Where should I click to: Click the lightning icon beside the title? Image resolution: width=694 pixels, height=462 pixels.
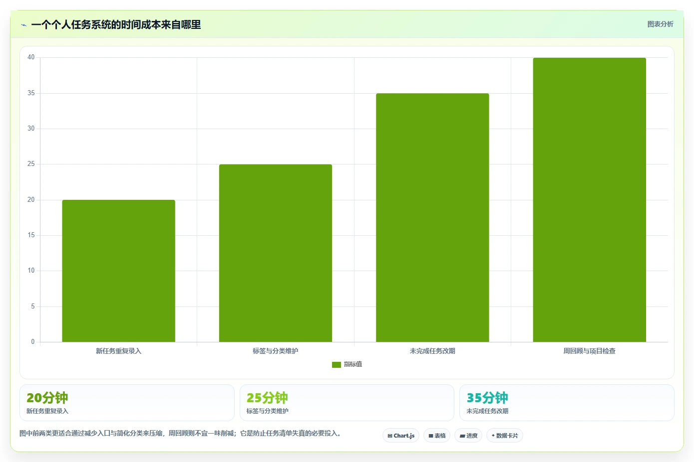coord(23,25)
